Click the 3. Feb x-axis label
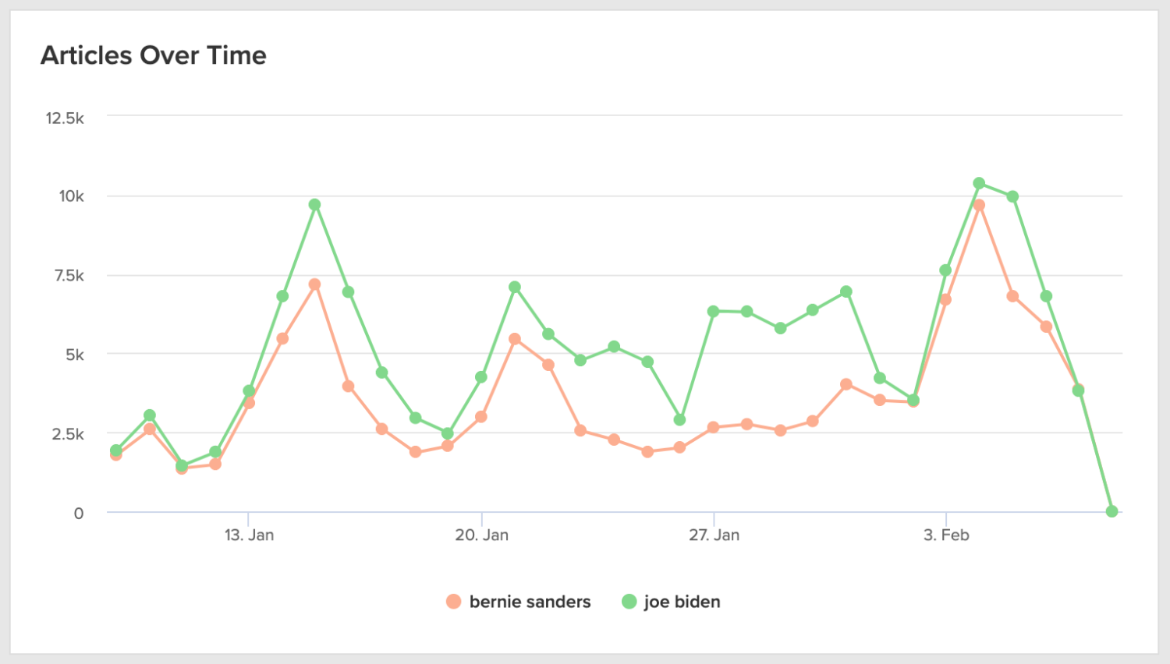The width and height of the screenshot is (1170, 664). [x=946, y=535]
